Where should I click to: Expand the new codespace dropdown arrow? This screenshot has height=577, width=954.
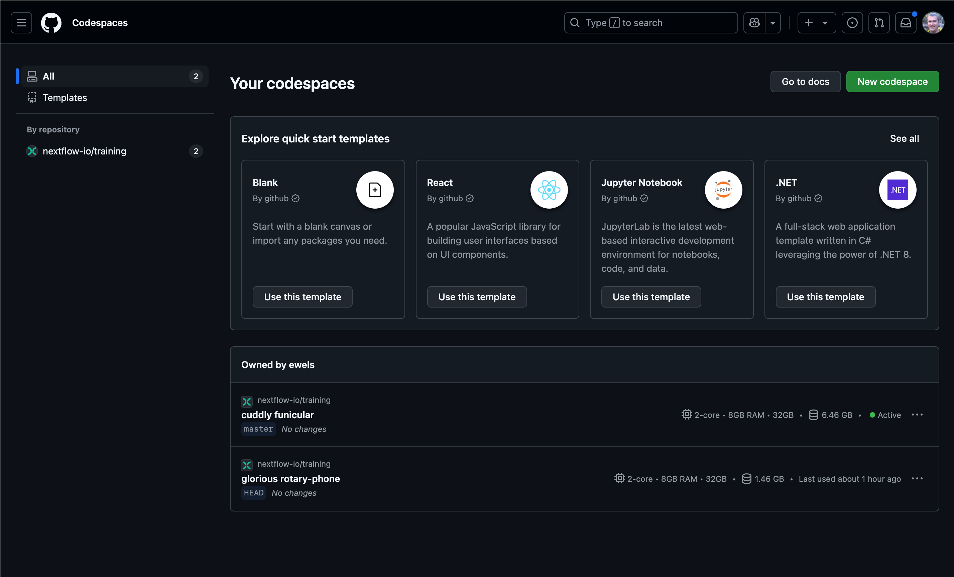coord(825,22)
